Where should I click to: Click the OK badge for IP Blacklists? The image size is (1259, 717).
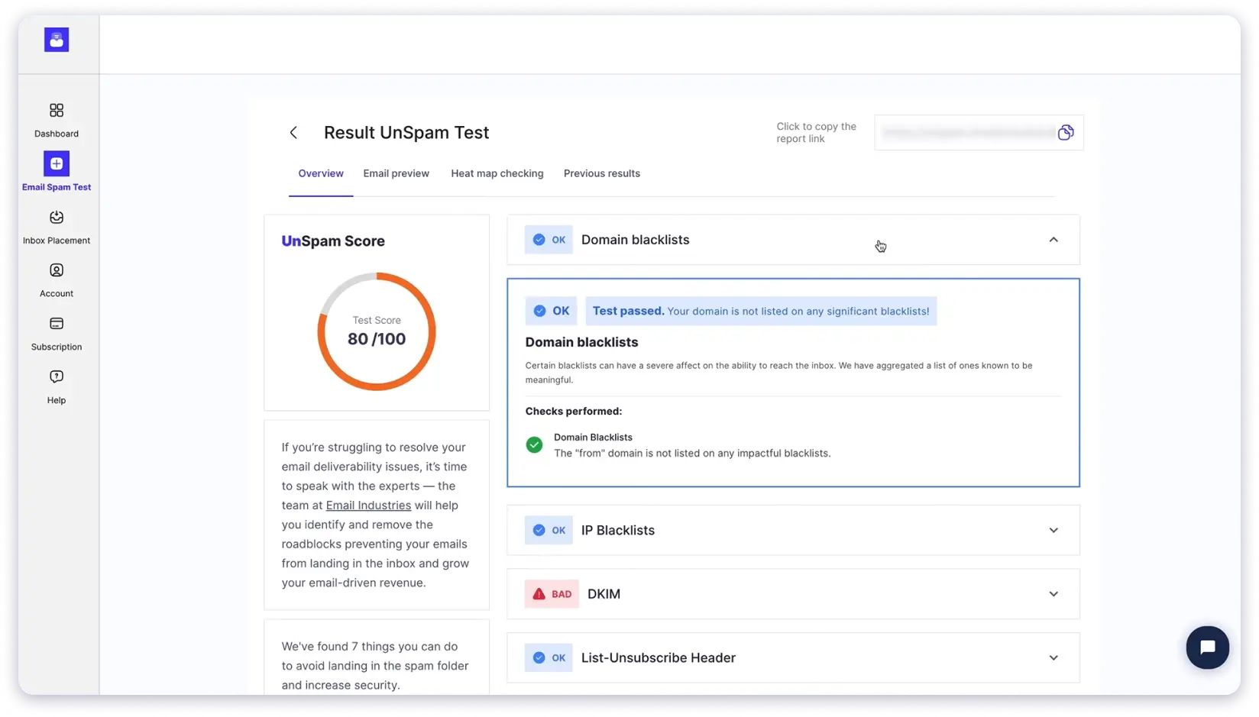[549, 530]
